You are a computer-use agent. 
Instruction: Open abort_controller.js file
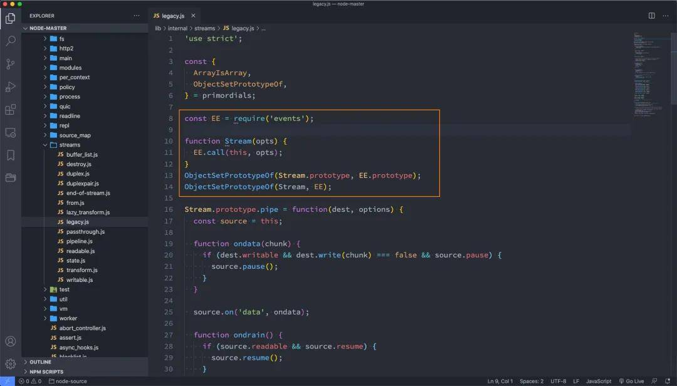(85, 328)
